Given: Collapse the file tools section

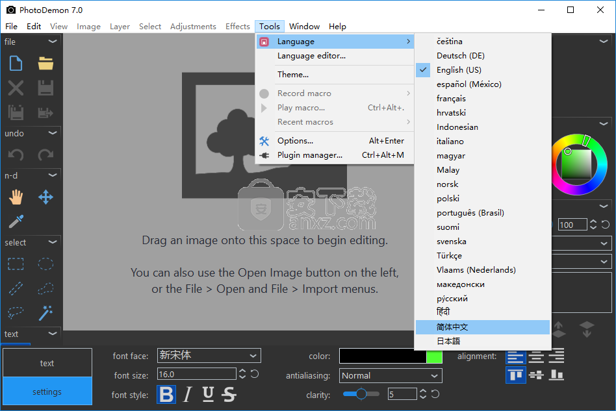Looking at the screenshot, I should 52,41.
